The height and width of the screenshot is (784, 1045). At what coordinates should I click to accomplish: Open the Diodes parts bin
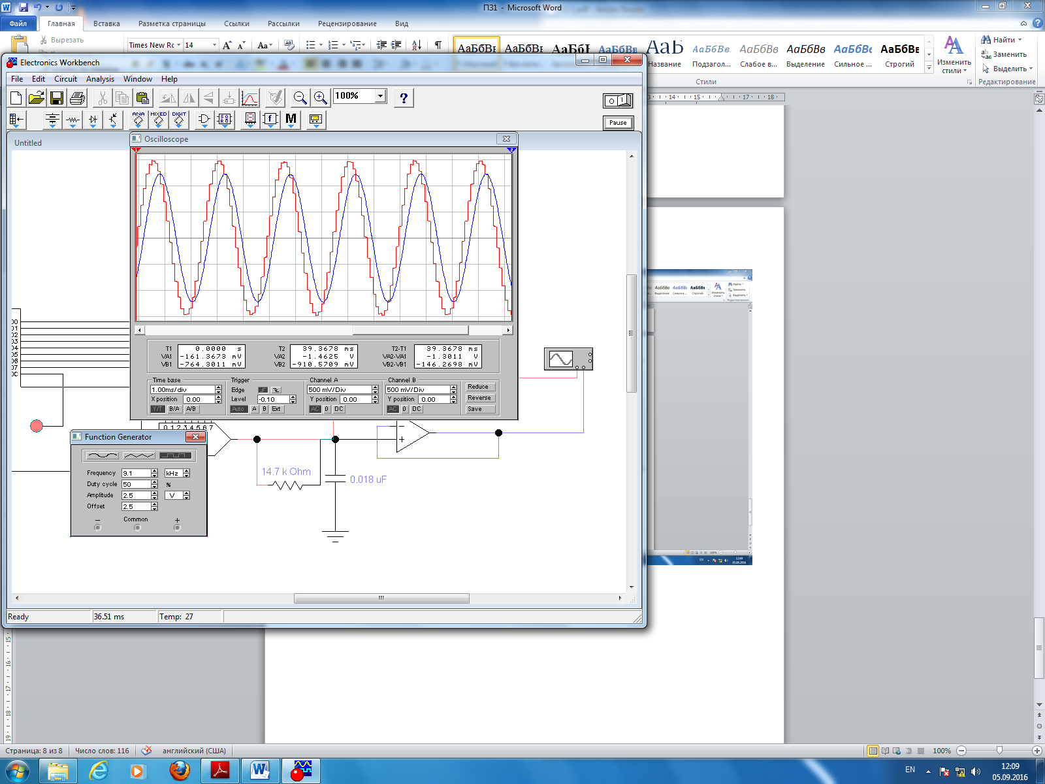pos(93,120)
